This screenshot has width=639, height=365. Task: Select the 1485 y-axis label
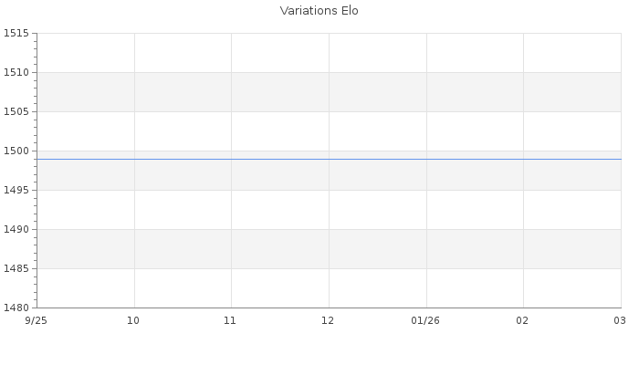click(16, 269)
